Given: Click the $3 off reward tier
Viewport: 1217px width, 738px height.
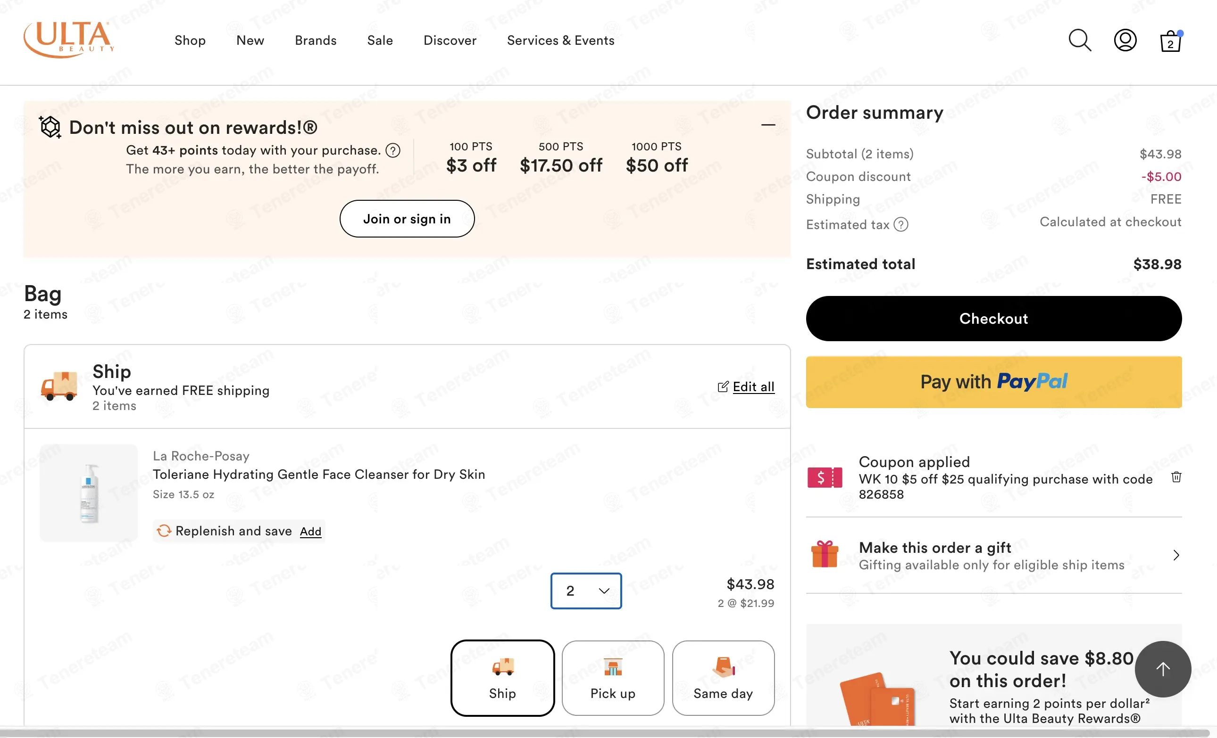Looking at the screenshot, I should click(x=471, y=165).
